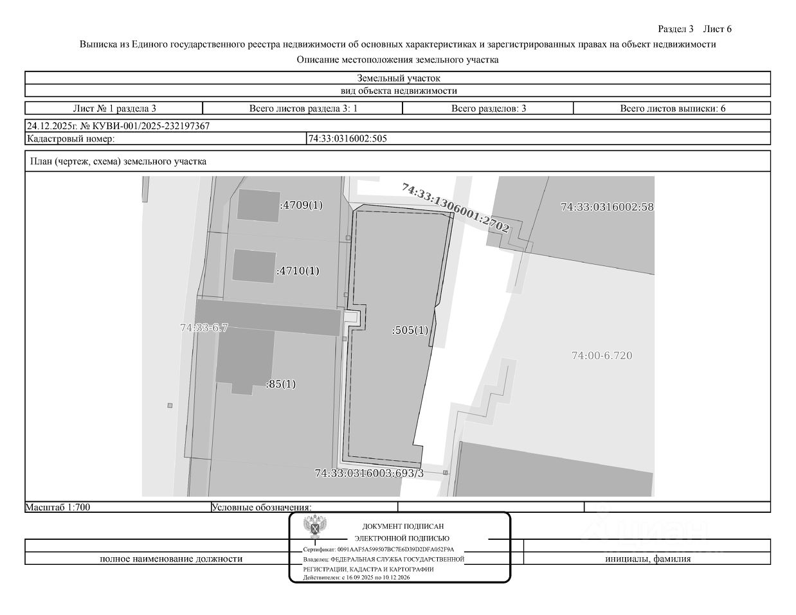Click the validity dates 'Действителен:' line

pos(357,578)
